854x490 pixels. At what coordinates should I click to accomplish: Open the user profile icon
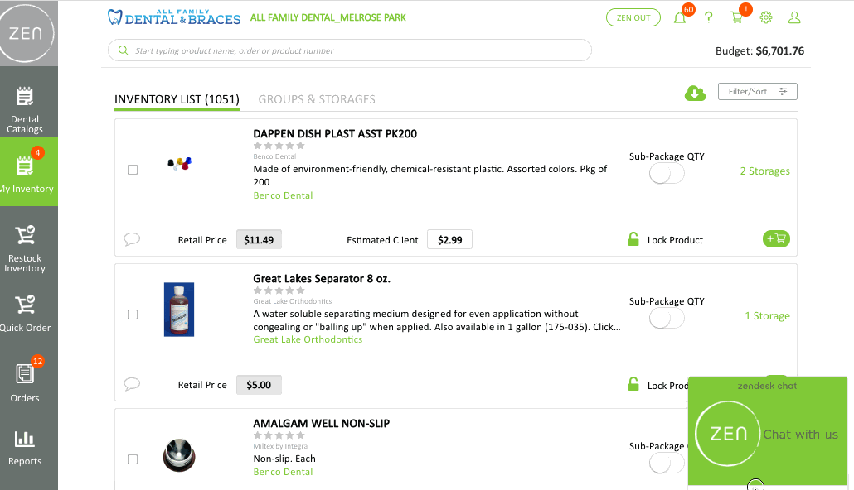pyautogui.click(x=794, y=18)
